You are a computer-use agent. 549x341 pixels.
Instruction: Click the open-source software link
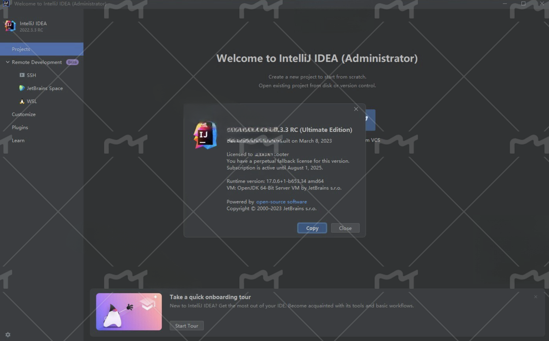click(x=281, y=202)
